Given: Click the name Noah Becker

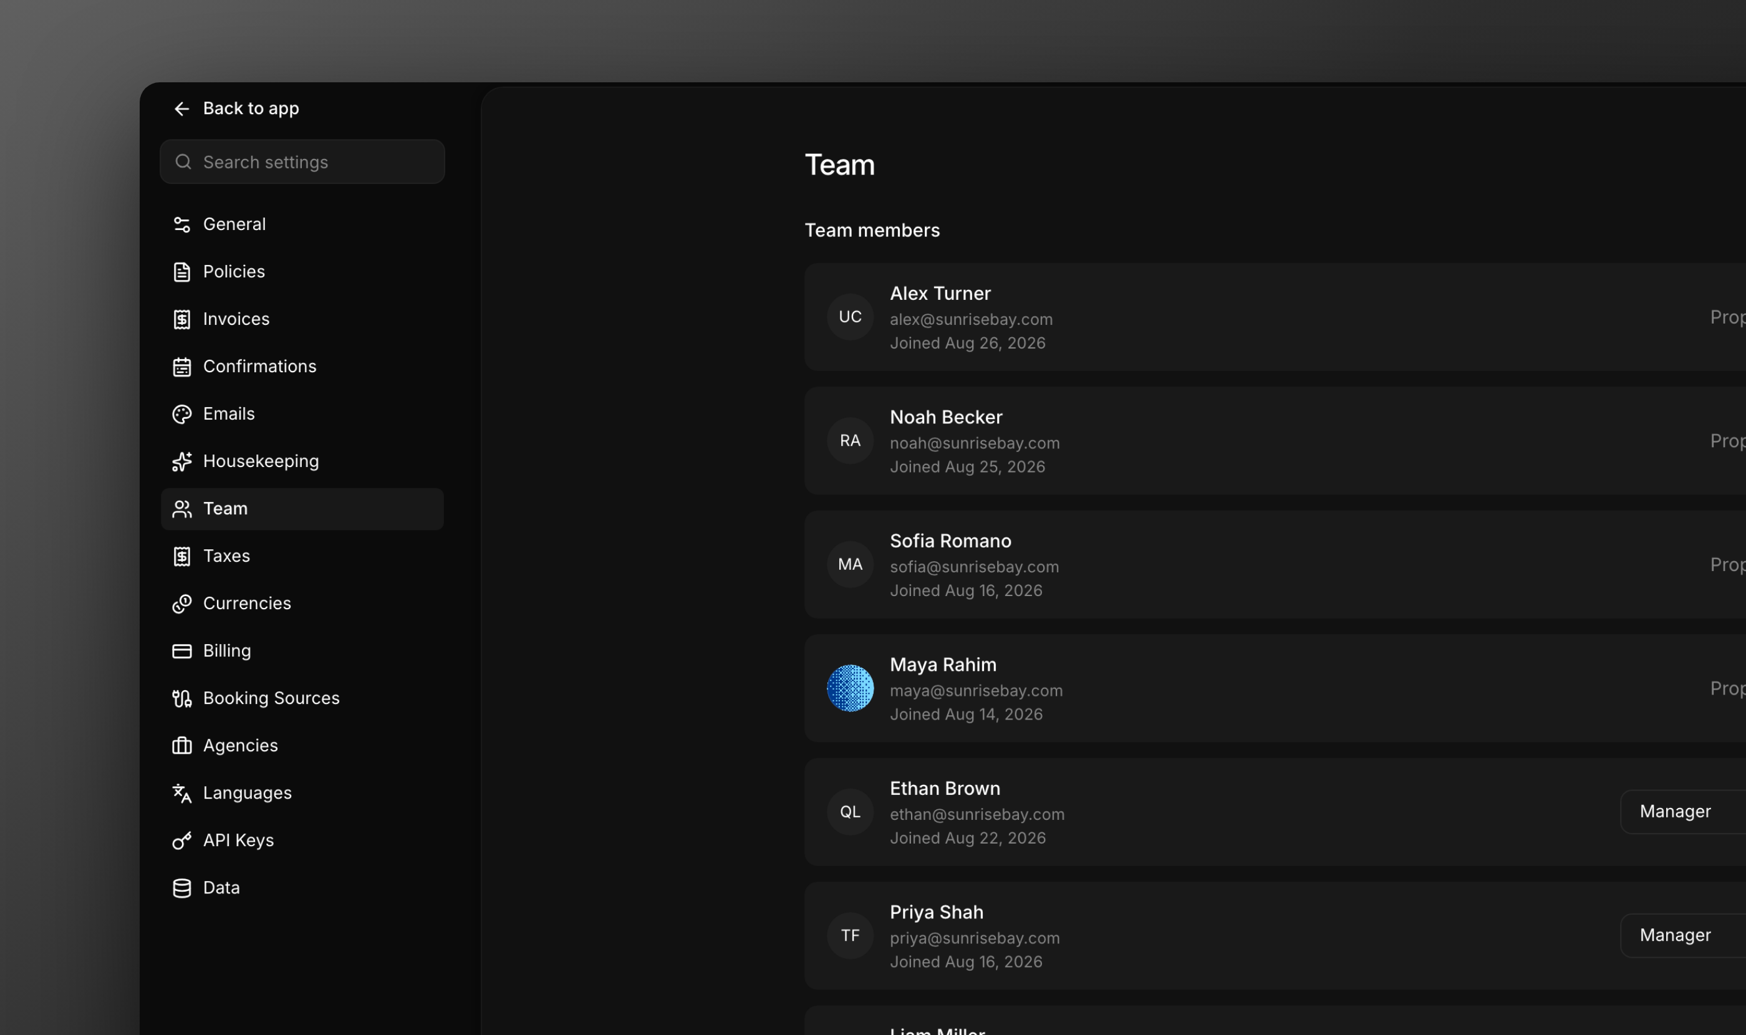Looking at the screenshot, I should pyautogui.click(x=946, y=417).
